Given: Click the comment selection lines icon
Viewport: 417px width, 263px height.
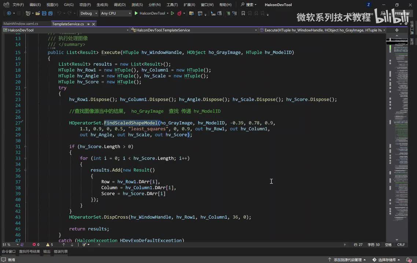Looking at the screenshot, I should click(228, 13).
